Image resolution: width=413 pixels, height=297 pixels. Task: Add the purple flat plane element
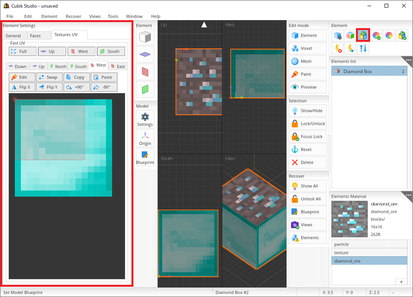(x=145, y=55)
